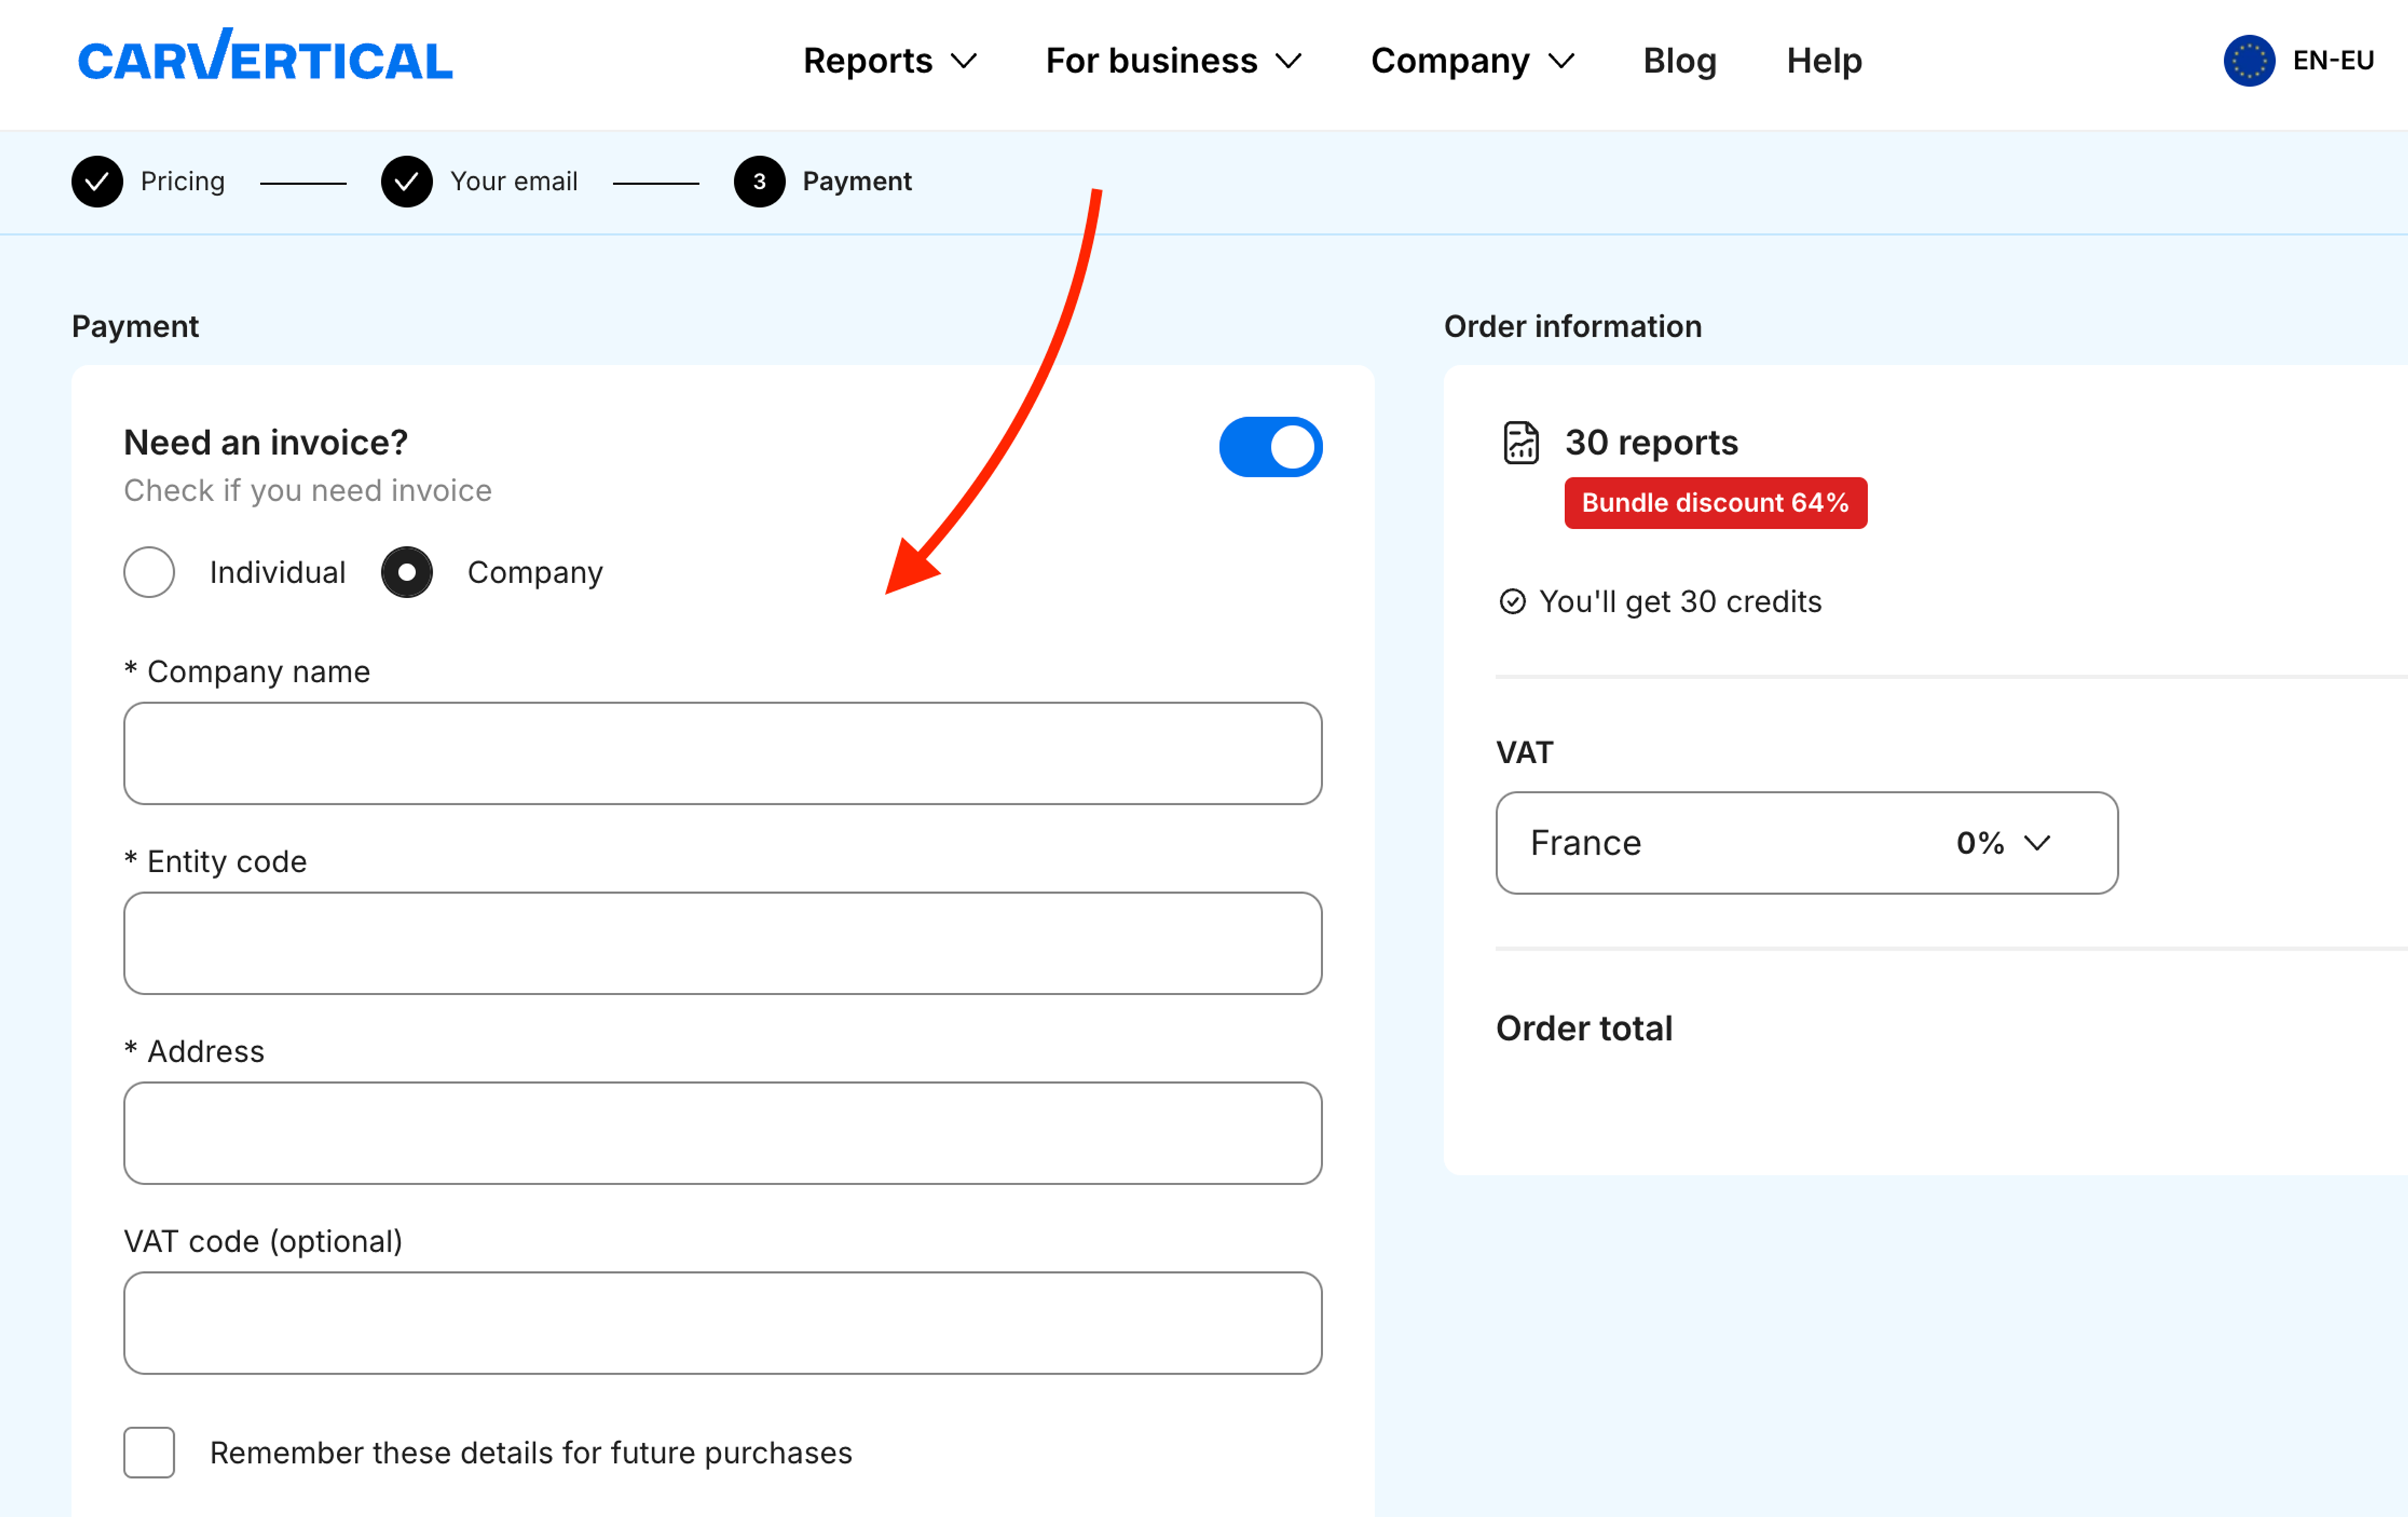2408x1517 pixels.
Task: Click the Pricing step checkmark icon
Action: (97, 181)
